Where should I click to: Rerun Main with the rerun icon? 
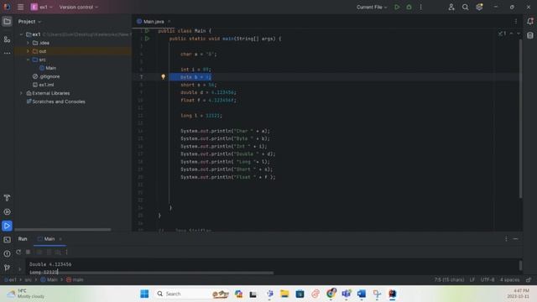(x=18, y=252)
